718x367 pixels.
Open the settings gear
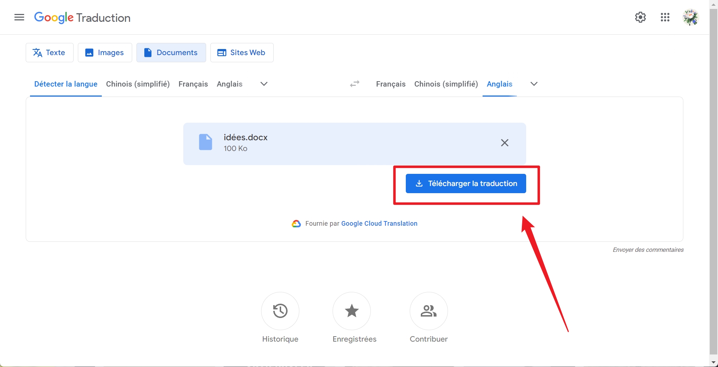coord(640,17)
